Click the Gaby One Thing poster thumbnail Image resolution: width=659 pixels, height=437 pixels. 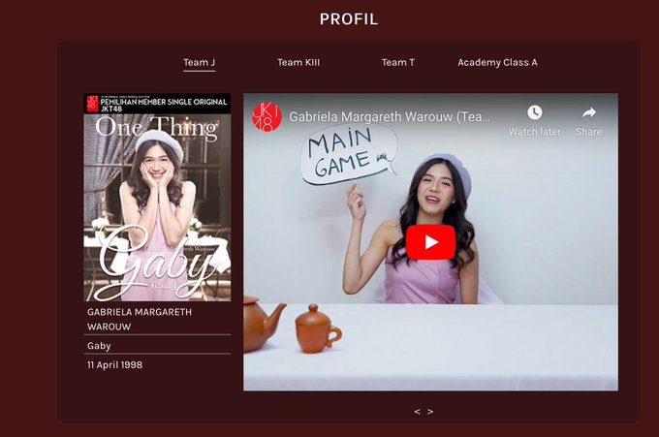[157, 197]
